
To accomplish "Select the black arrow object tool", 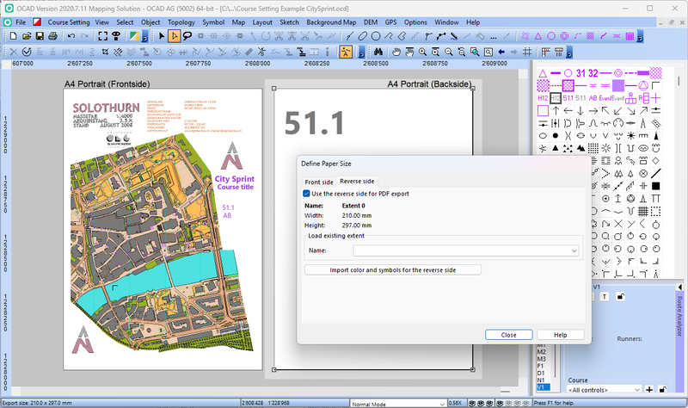I will 162,36.
